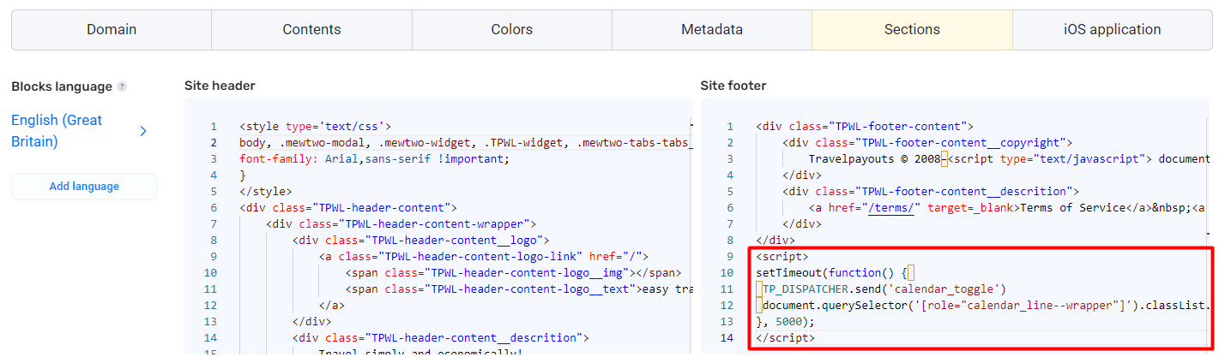
Task: Go to the iOS application tab
Action: (1111, 30)
